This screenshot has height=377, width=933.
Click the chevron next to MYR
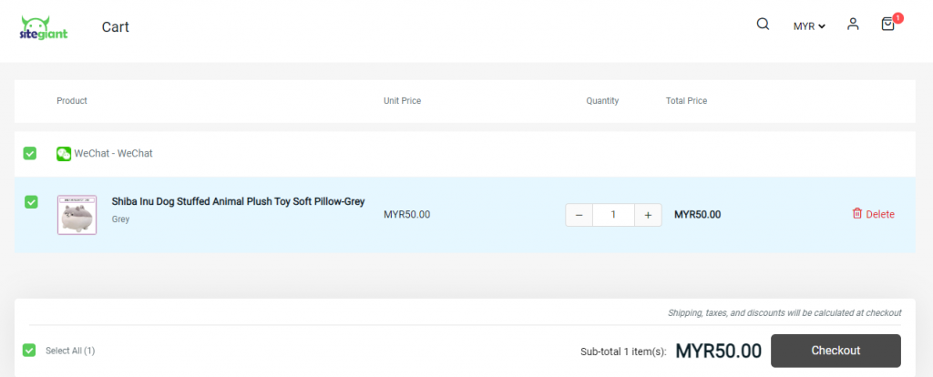[822, 26]
